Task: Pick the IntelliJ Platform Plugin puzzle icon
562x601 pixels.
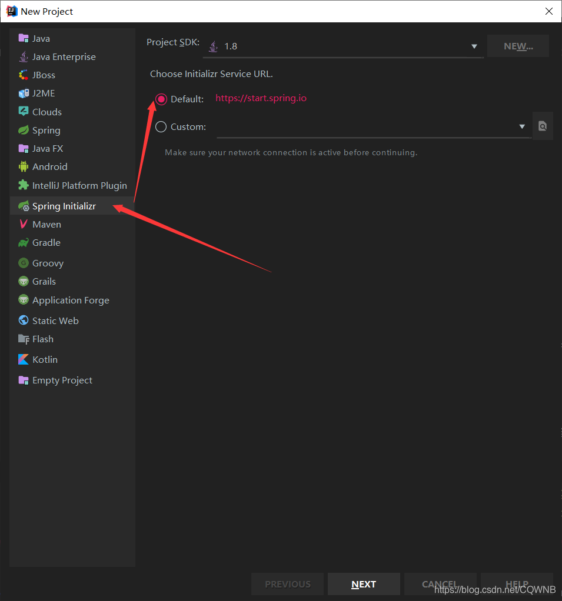Action: (x=24, y=185)
